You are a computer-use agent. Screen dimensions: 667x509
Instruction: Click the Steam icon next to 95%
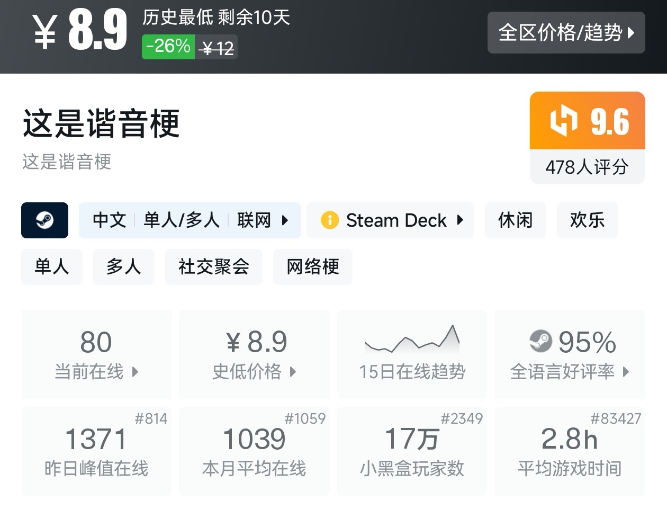click(x=540, y=341)
